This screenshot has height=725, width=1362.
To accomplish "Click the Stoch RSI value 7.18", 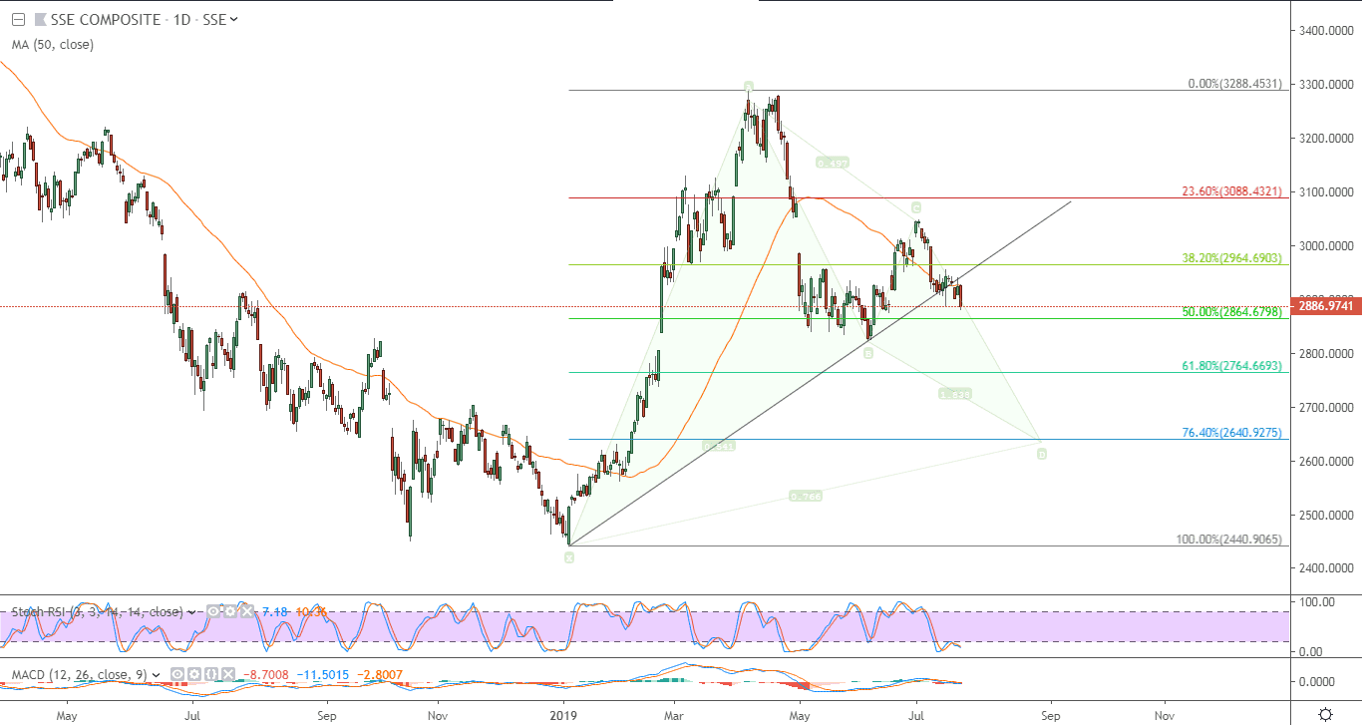I will tap(275, 612).
